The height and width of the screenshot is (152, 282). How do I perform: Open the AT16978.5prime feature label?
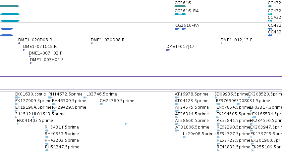pyautogui.click(x=191, y=94)
